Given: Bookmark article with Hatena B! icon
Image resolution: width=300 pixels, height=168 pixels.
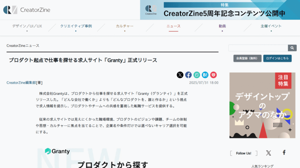Looking at the screenshot, I should click(205, 75).
